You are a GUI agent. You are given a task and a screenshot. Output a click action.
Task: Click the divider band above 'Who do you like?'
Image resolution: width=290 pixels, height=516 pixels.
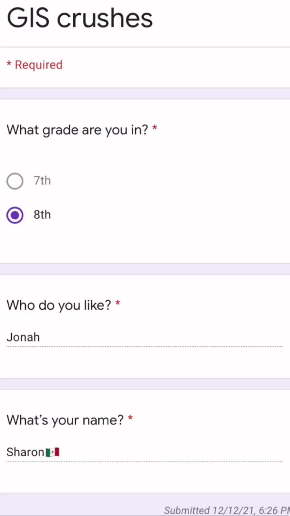[145, 269]
